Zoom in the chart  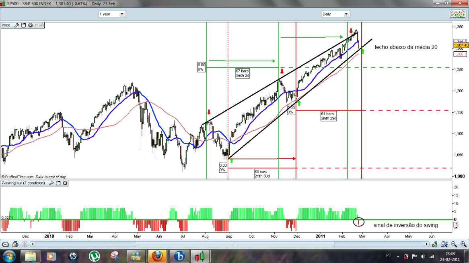463,244
